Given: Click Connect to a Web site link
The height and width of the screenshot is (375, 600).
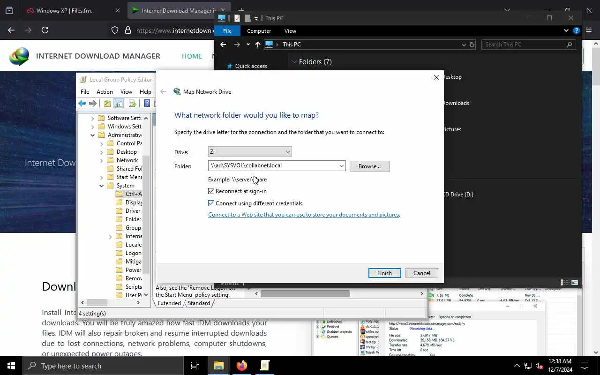Looking at the screenshot, I should coord(304,215).
